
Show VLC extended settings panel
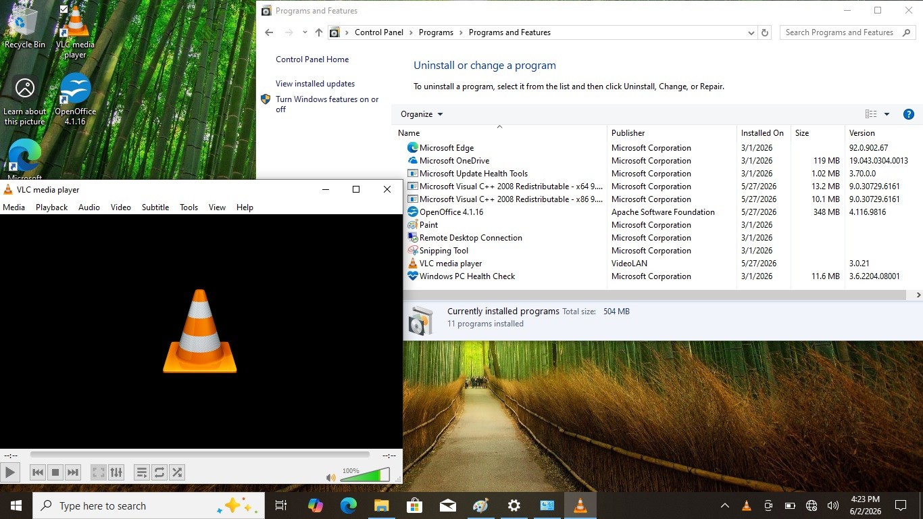click(x=116, y=472)
